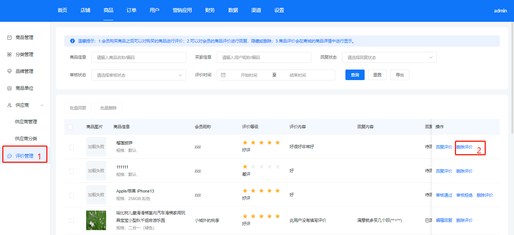Collapse the 供应商 submenu arrow
The image size is (514, 235).
coord(42,105)
